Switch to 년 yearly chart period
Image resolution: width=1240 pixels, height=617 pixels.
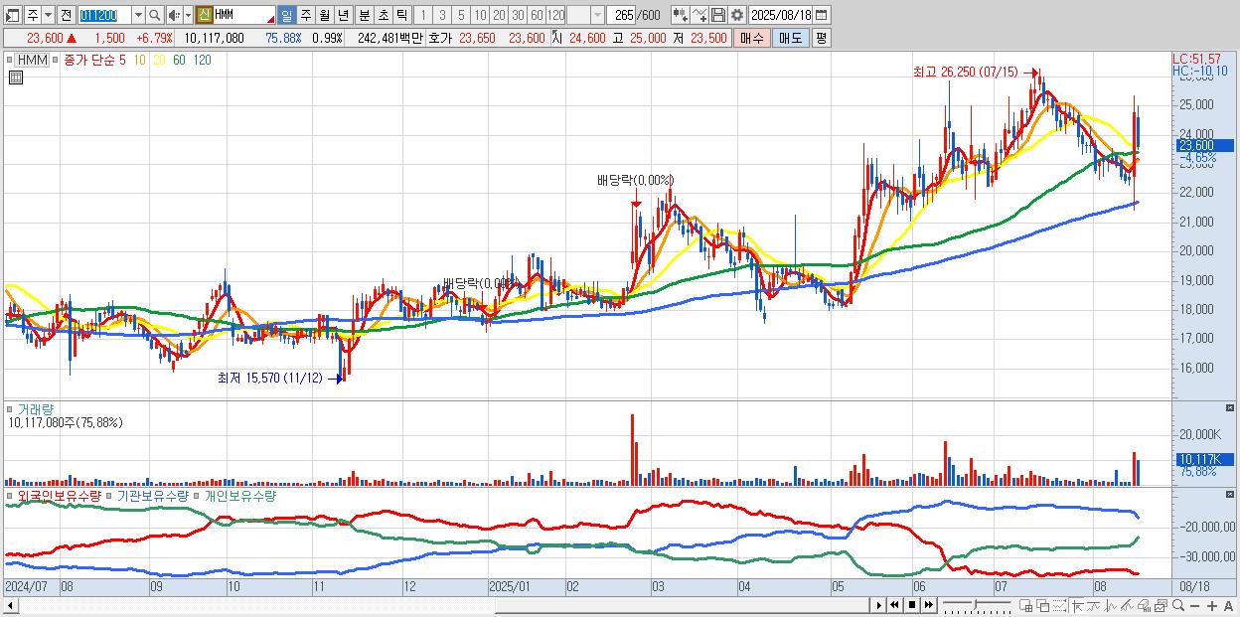tap(343, 15)
